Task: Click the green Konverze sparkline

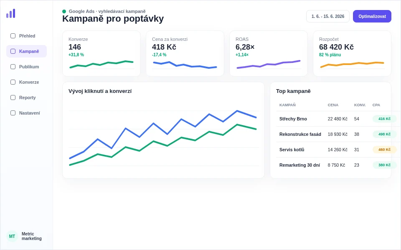Action: pos(102,64)
